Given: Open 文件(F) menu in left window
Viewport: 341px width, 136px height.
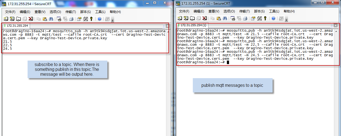Looking at the screenshot, I should tap(10, 12).
